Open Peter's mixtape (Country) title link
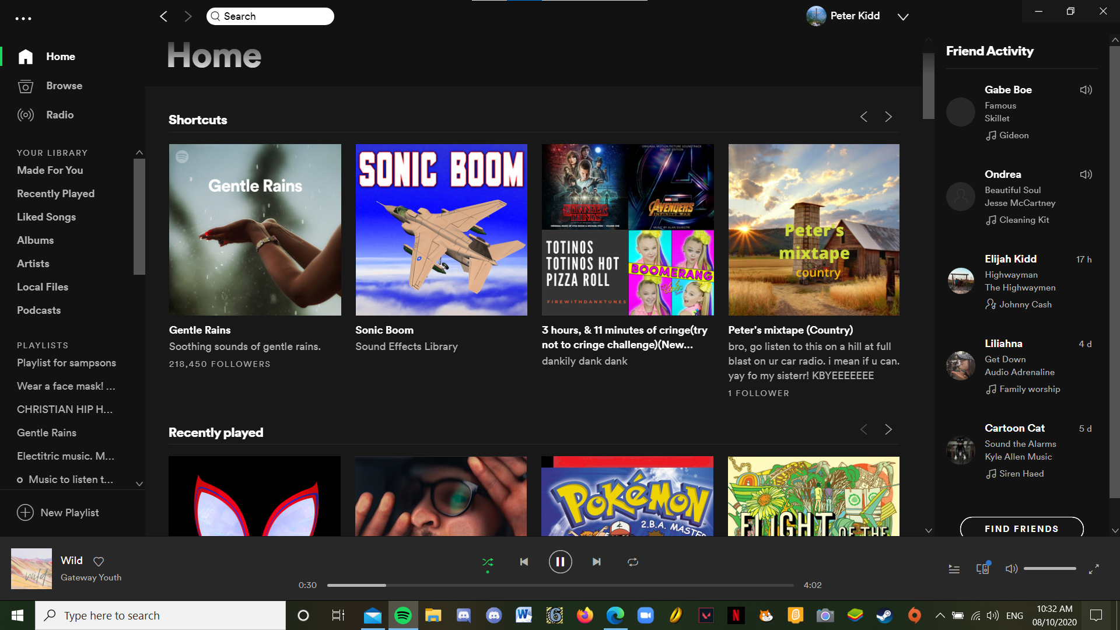The image size is (1120, 630). click(x=790, y=330)
